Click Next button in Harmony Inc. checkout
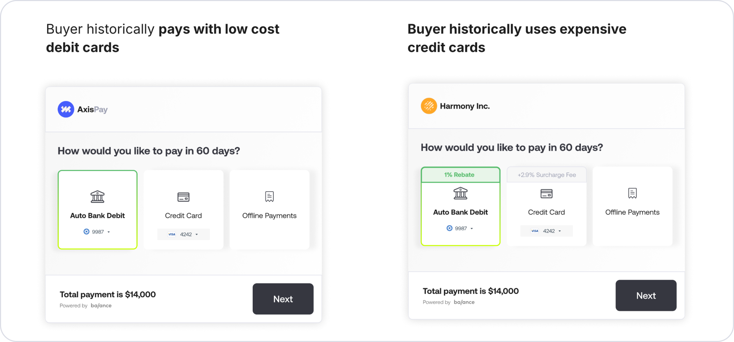 (x=646, y=295)
